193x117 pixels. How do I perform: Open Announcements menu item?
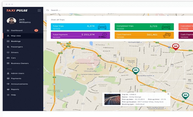[23, 84]
